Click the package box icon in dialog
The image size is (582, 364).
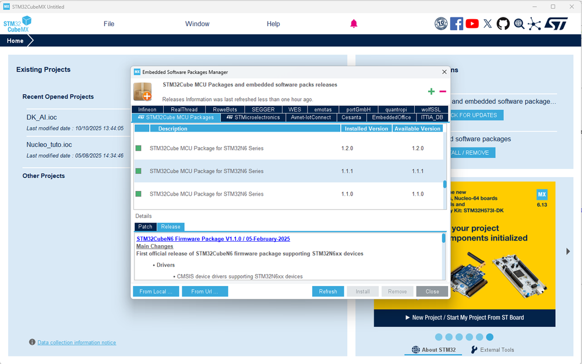(143, 91)
